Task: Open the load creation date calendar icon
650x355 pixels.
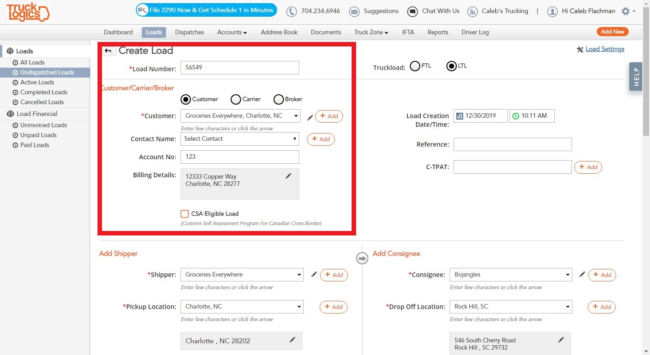Action: (460, 116)
